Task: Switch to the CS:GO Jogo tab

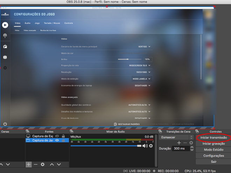Action: coord(37,23)
